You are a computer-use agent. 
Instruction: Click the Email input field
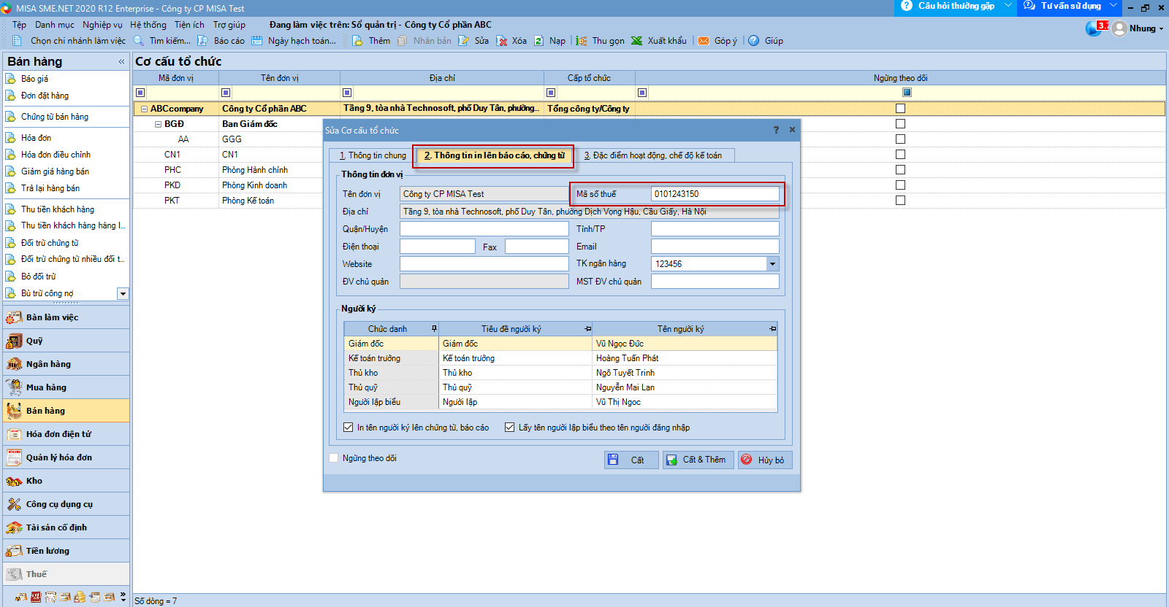tap(715, 247)
